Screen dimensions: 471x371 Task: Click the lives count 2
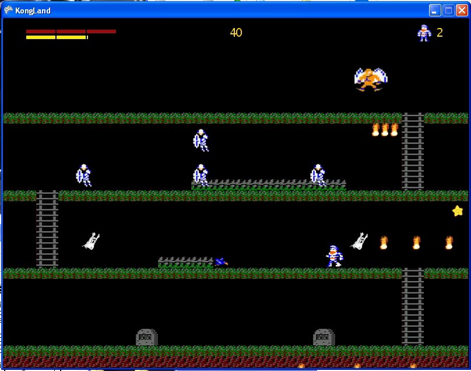tap(440, 33)
